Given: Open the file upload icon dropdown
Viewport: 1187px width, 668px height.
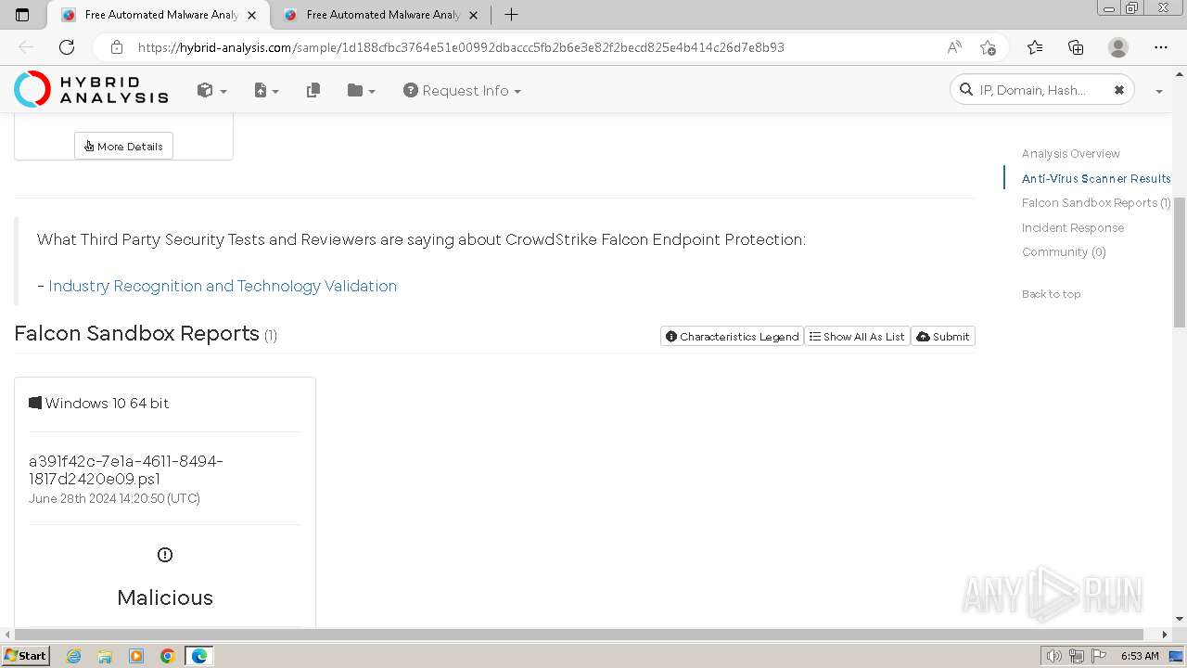Looking at the screenshot, I should pyautogui.click(x=266, y=90).
